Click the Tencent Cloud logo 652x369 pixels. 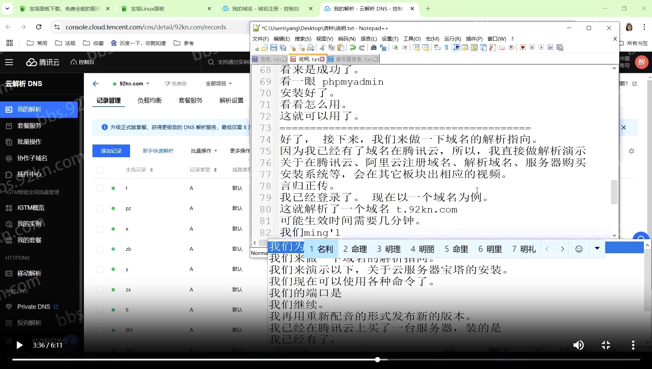tap(43, 62)
